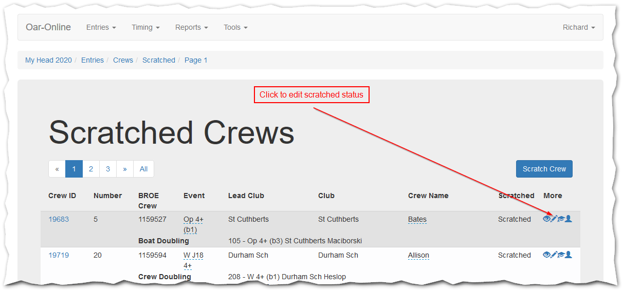The width and height of the screenshot is (623, 291).
Task: Click the pencil edit icon for Bates crew
Action: [x=554, y=219]
